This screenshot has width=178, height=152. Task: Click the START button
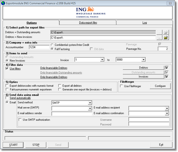click(x=13, y=145)
